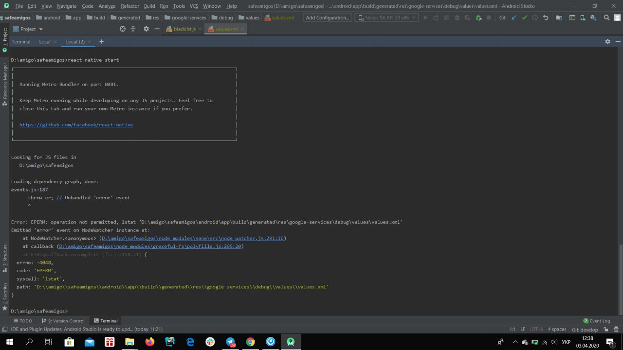Open the VCS menu

[x=194, y=6]
